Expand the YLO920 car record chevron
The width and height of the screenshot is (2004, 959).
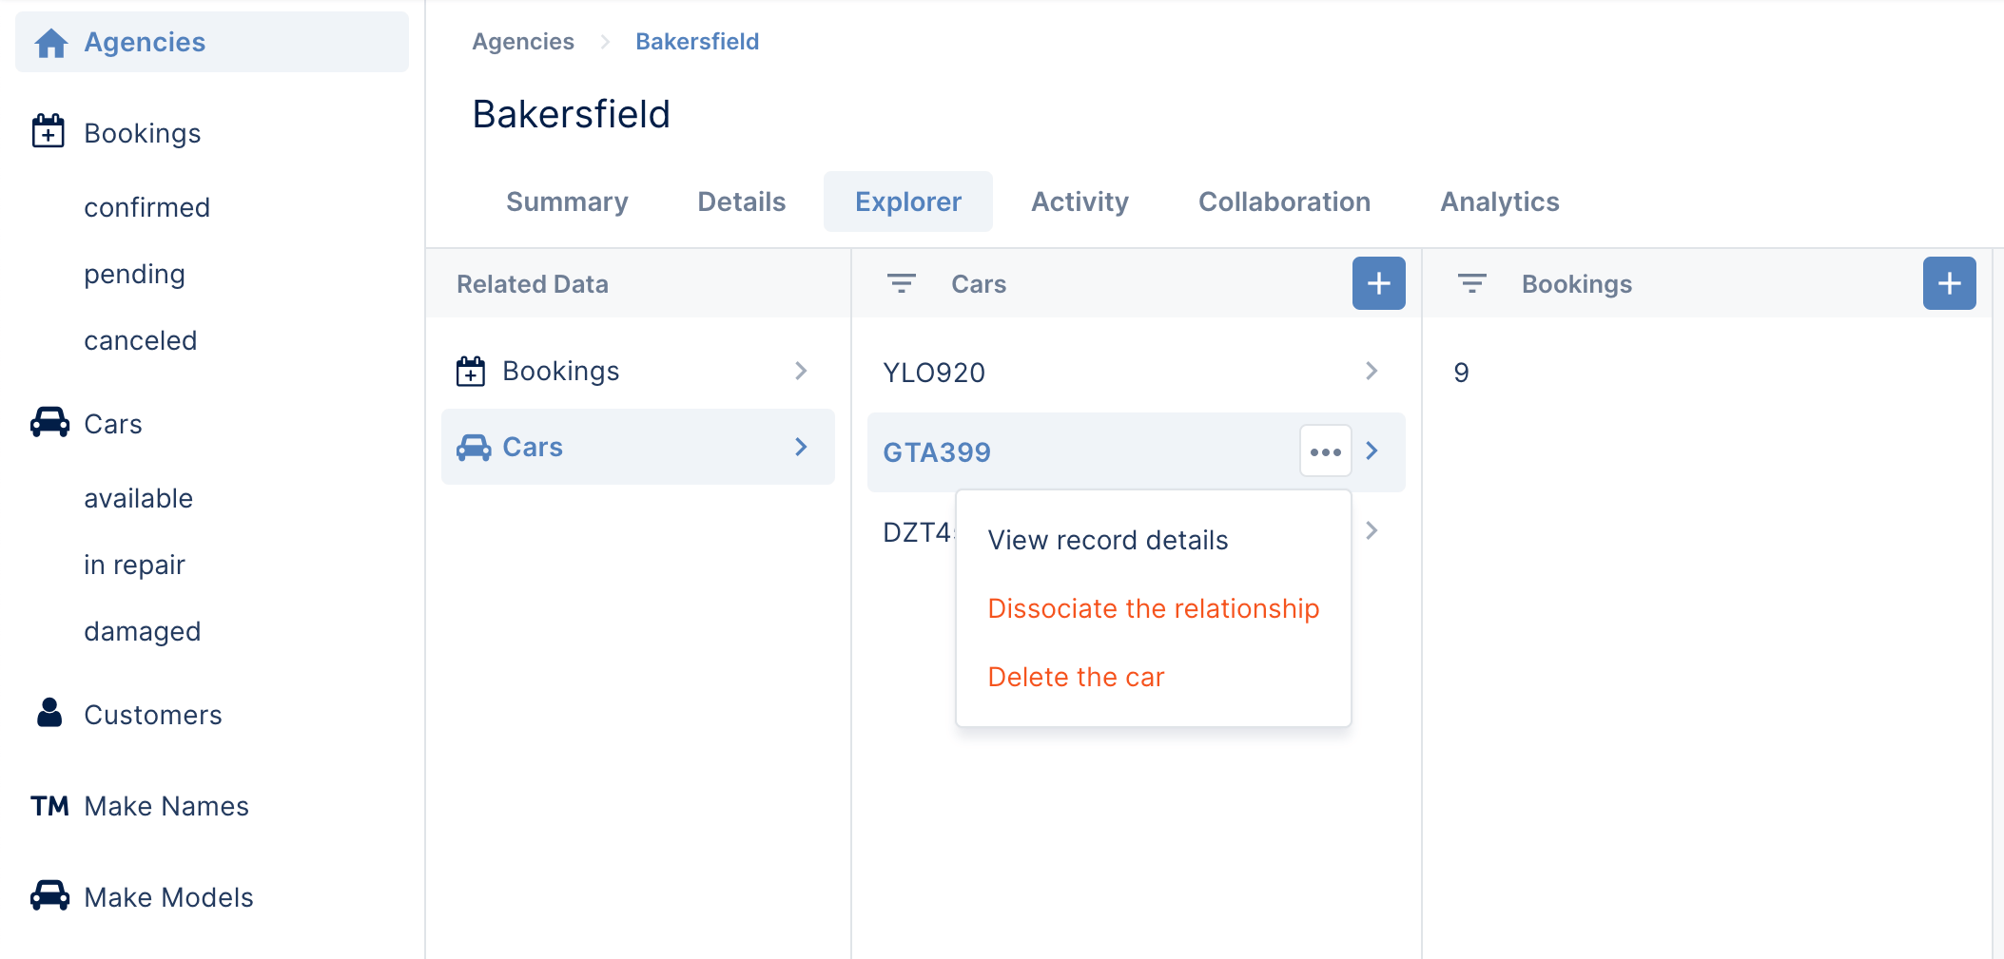click(x=1371, y=371)
